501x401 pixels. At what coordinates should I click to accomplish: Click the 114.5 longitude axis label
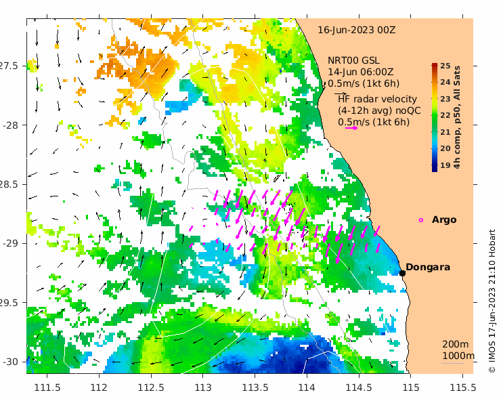(359, 388)
